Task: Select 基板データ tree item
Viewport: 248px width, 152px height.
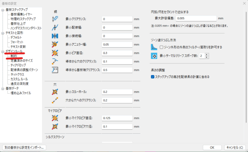Action: click(x=12, y=88)
